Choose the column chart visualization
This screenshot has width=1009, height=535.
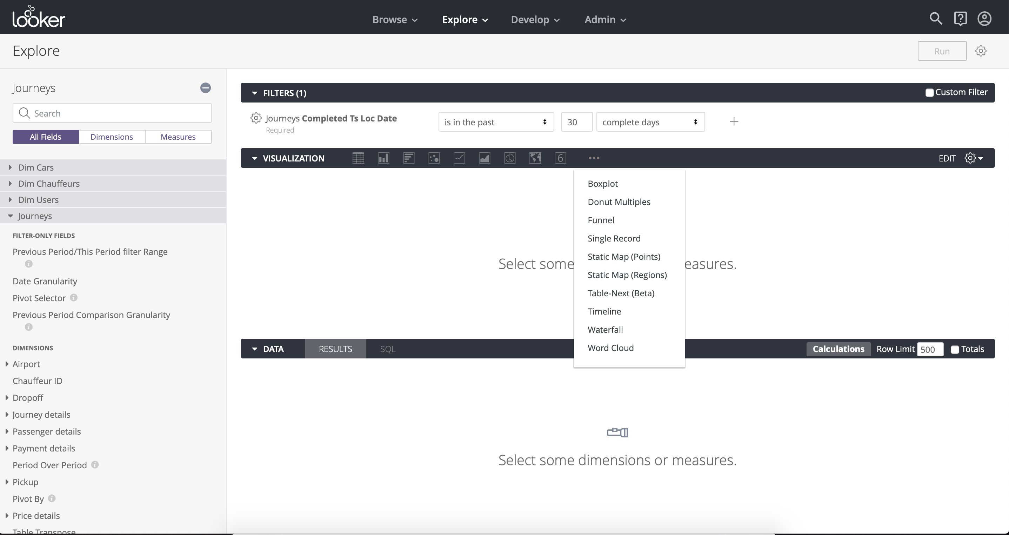click(383, 158)
